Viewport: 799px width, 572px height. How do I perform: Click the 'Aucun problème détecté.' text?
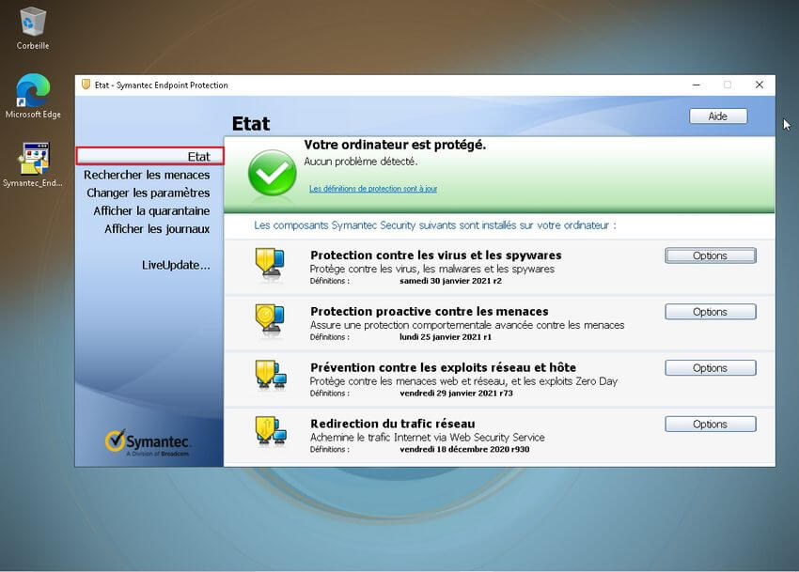361,162
